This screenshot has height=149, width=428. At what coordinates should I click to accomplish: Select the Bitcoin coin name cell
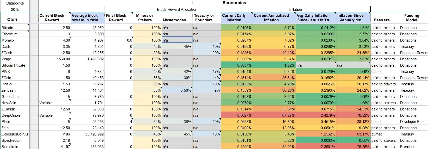pos(15,28)
